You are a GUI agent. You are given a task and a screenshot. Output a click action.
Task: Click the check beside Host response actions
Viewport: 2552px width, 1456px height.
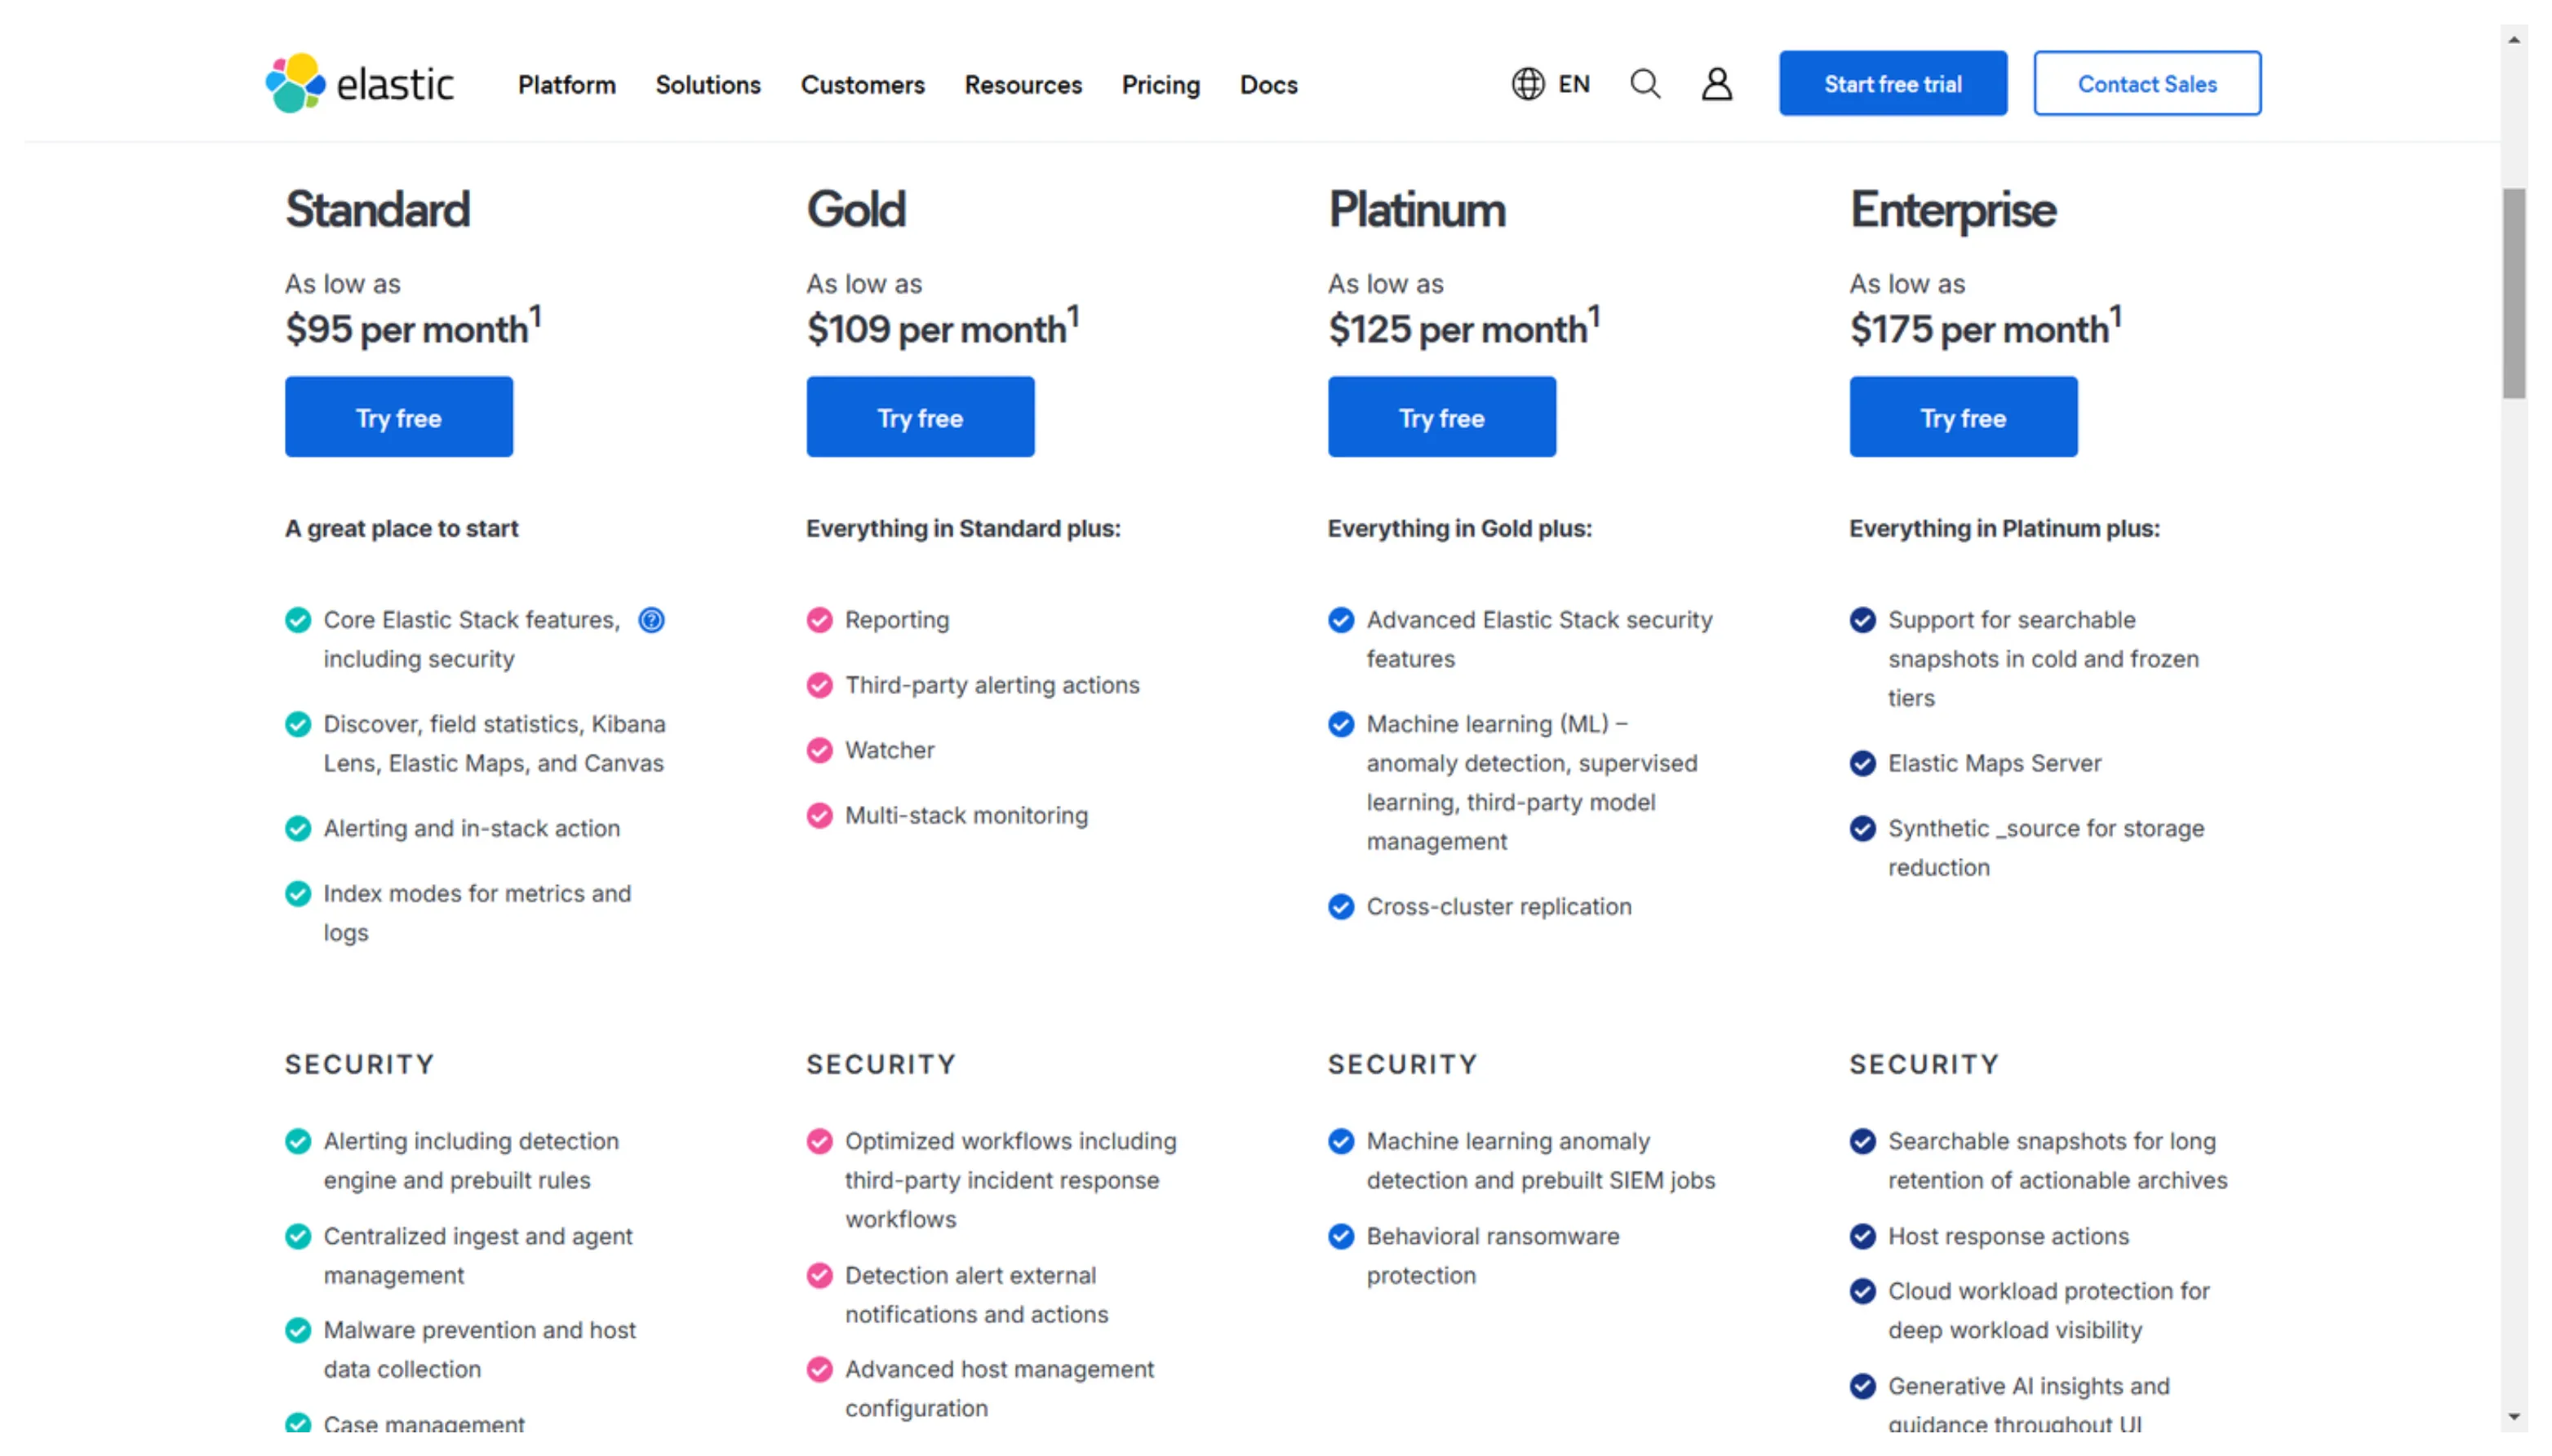pos(1862,1236)
